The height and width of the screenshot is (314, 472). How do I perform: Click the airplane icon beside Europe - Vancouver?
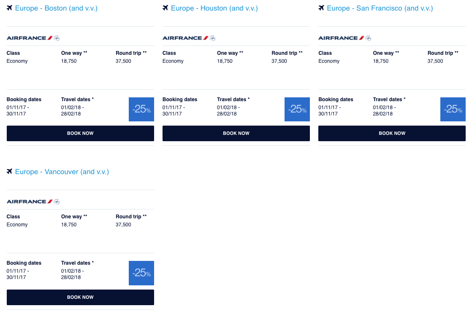click(10, 171)
